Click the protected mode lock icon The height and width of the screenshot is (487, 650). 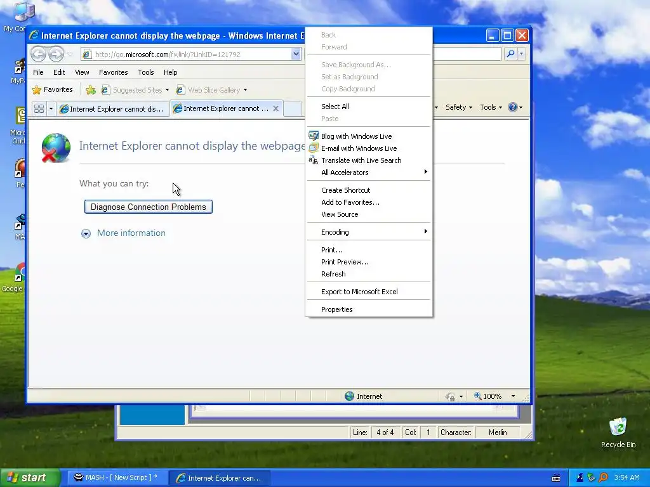(450, 396)
